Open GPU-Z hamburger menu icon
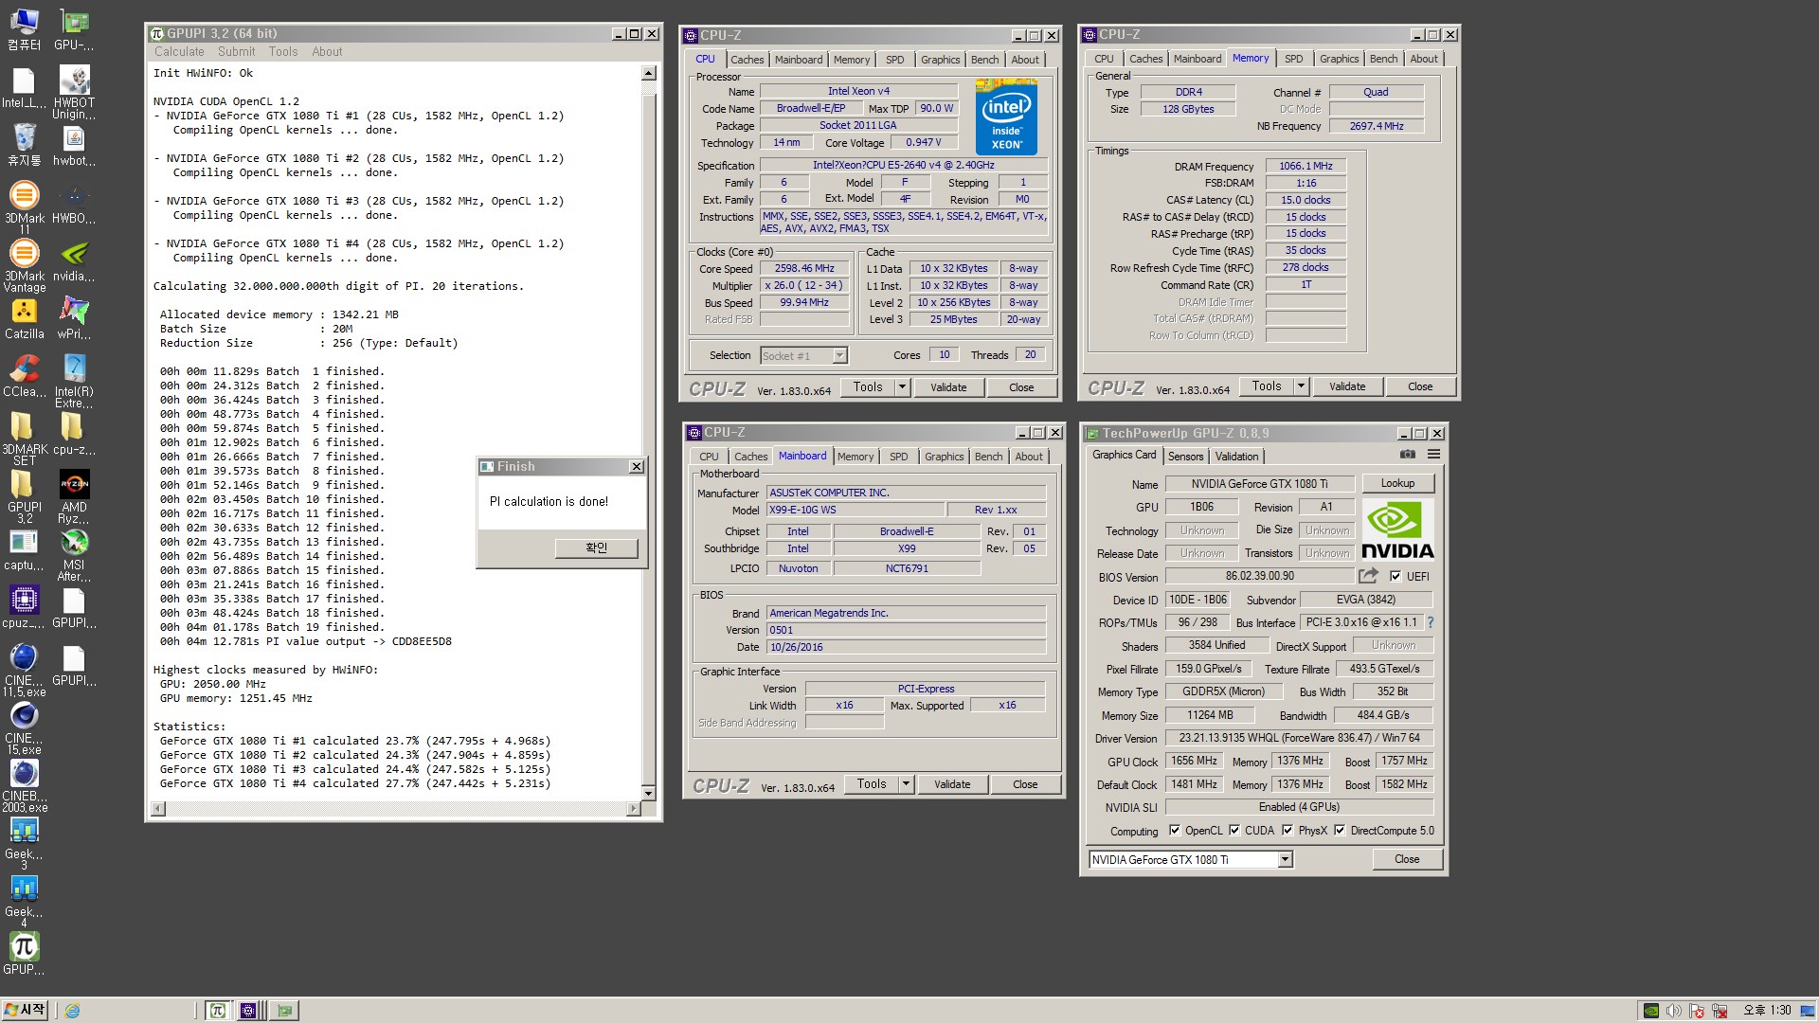 point(1434,455)
